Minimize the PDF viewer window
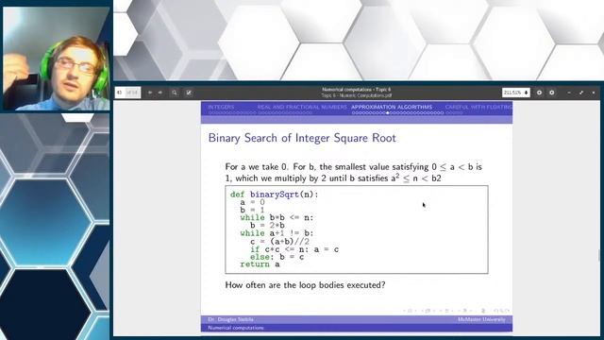604x340 pixels. 569,93
